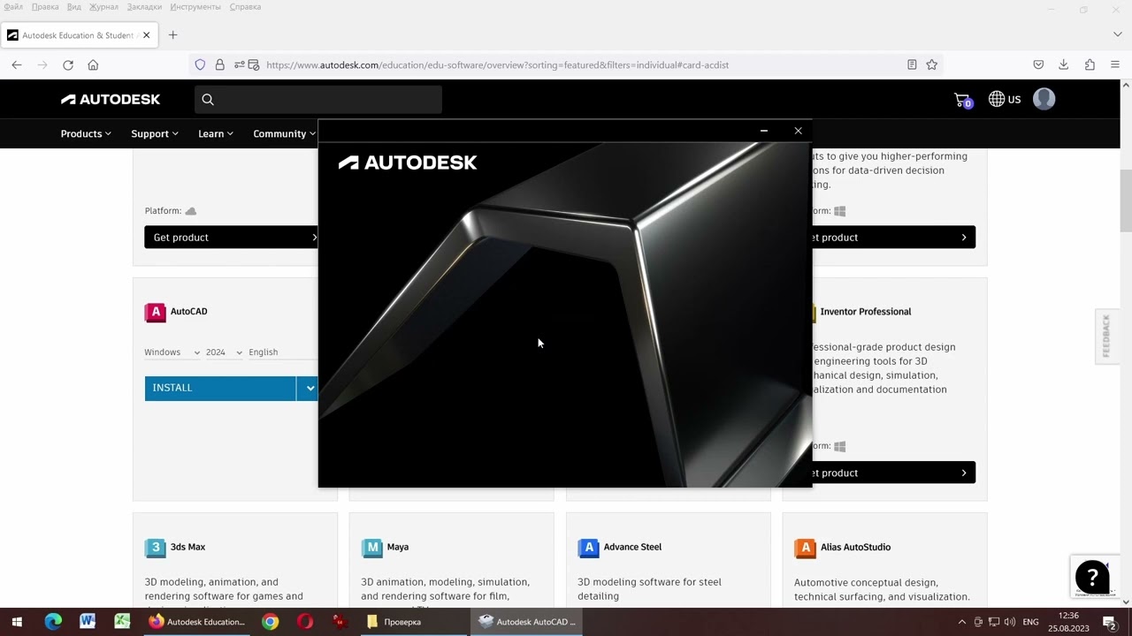Open the English language dropdown for AutoCAD
This screenshot has width=1132, height=636.
click(282, 352)
